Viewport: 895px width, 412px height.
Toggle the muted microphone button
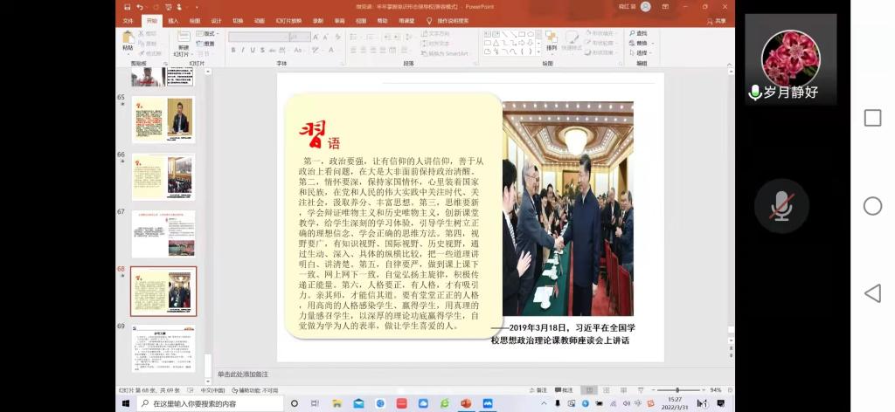[x=781, y=206]
